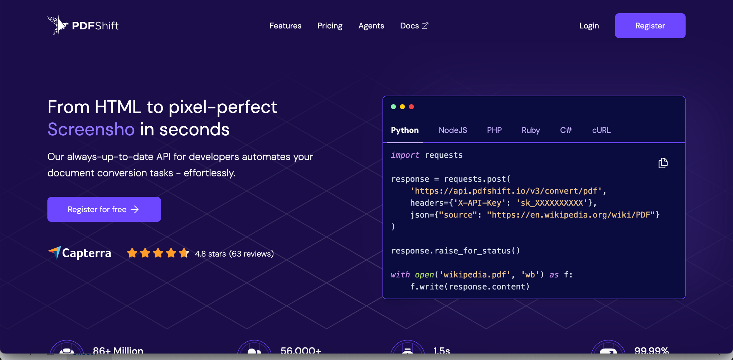Click the f.write(response.content) line

pos(470,287)
